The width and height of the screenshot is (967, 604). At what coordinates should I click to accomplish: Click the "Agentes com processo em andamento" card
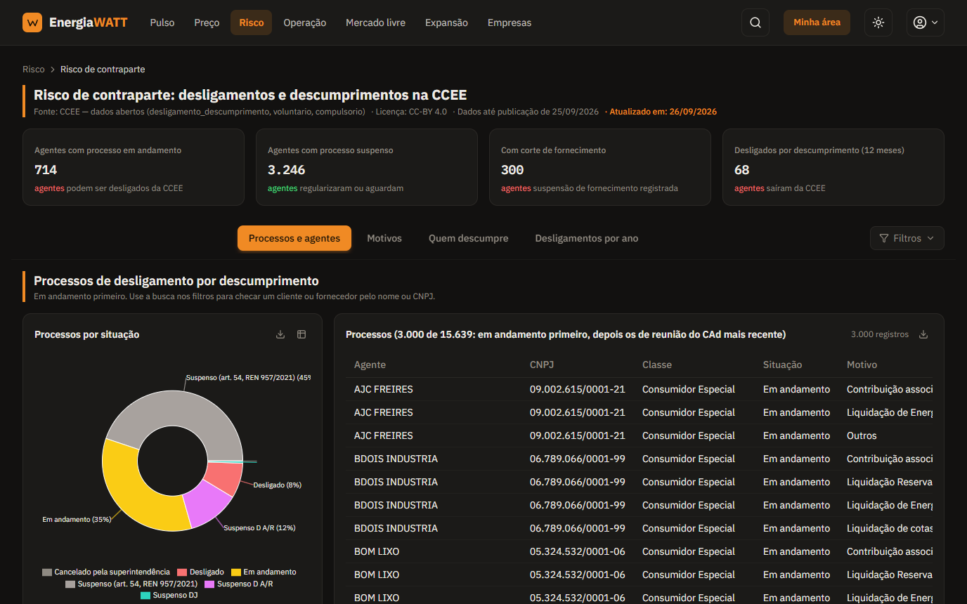[x=134, y=167]
